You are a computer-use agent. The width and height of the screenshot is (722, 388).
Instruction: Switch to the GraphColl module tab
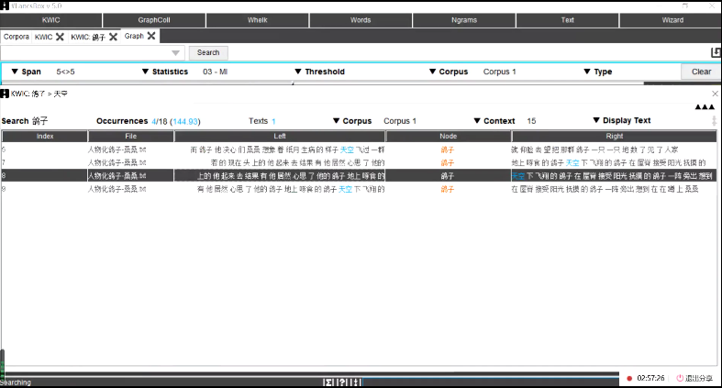point(154,19)
